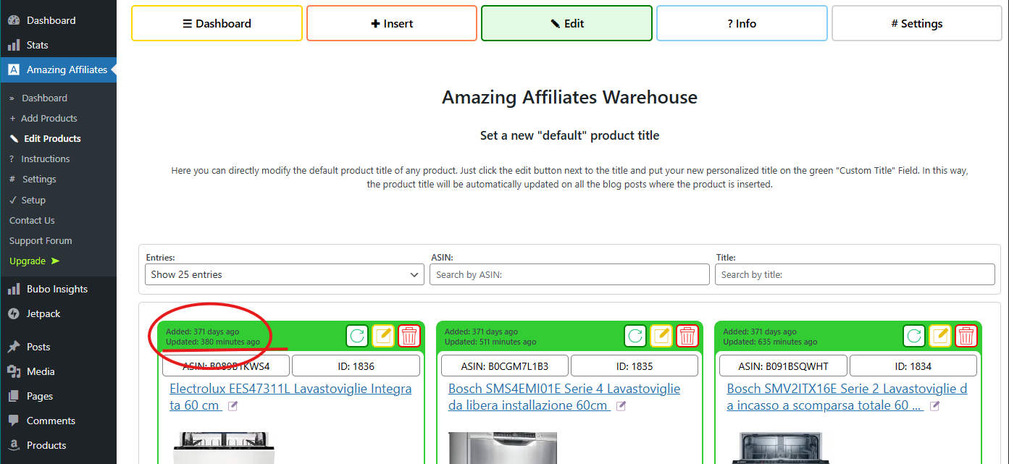
Task: Refresh the Bosch SMV2ITX16E product
Action: click(915, 336)
